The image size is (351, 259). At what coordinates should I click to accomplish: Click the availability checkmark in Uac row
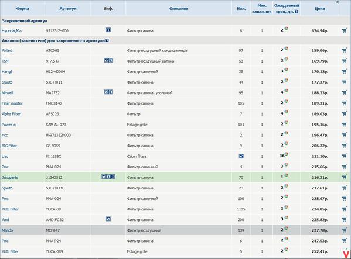coord(241,156)
